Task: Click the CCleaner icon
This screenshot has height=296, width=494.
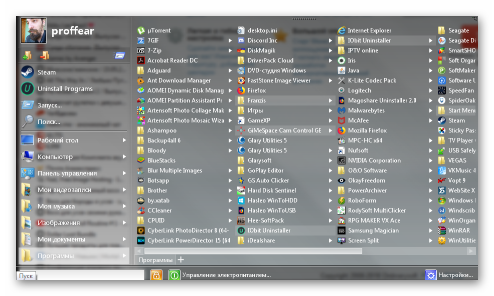Action: (141, 210)
